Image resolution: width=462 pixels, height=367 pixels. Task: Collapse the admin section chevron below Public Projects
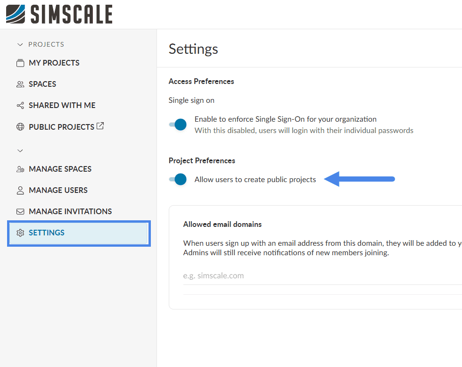click(20, 151)
